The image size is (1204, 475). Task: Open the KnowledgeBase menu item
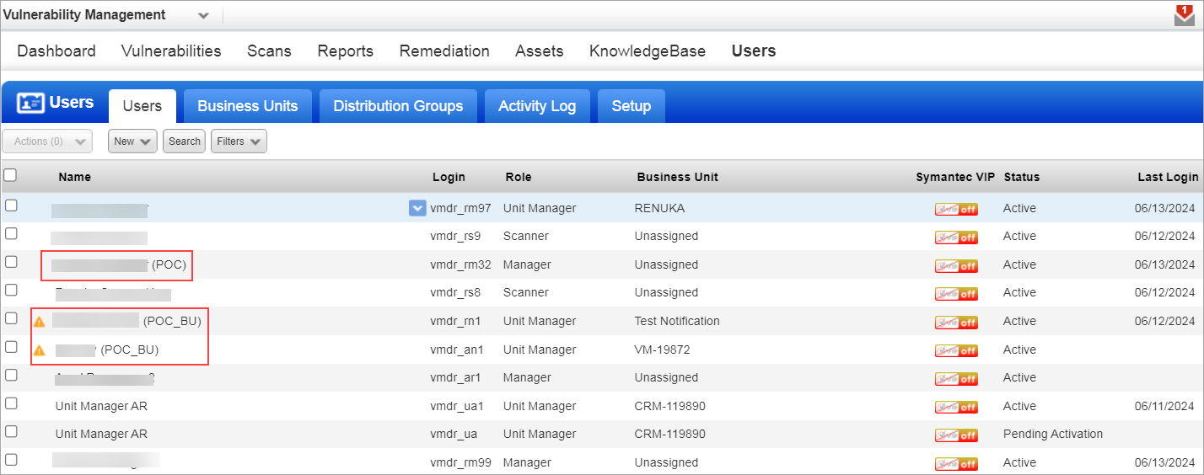648,51
